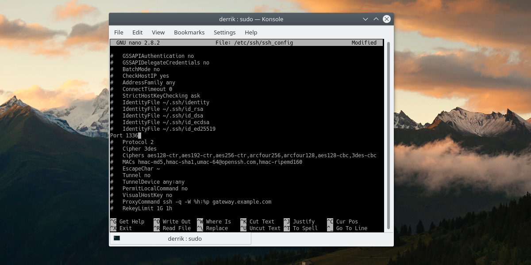Open the Edit menu
The image size is (531, 265).
click(x=138, y=32)
